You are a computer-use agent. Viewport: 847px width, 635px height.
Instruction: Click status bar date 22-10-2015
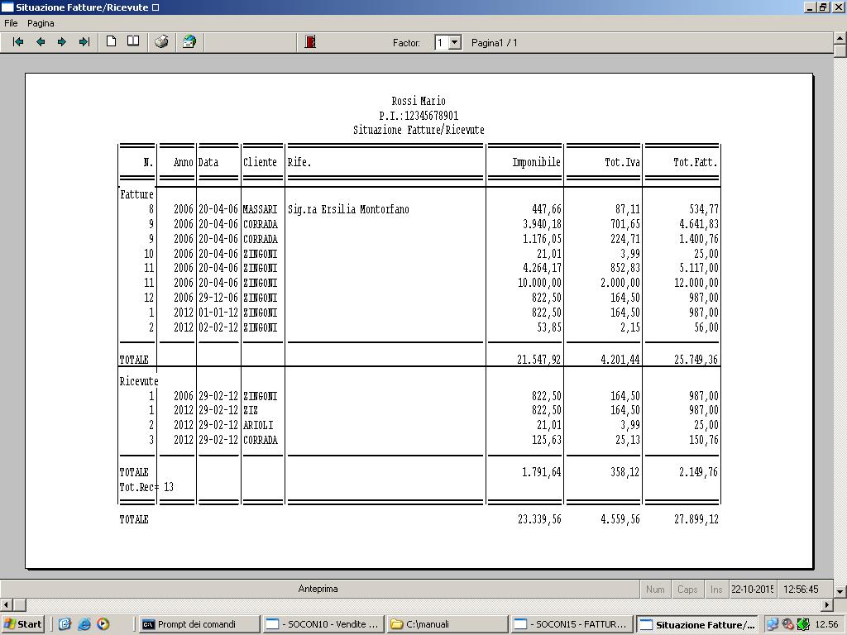(x=753, y=589)
